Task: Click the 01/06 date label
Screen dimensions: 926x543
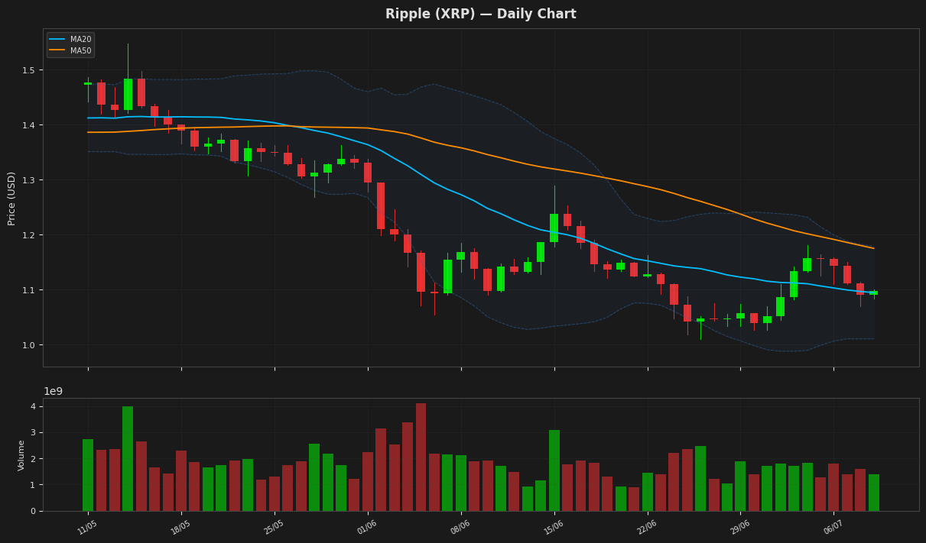Action: (x=366, y=527)
